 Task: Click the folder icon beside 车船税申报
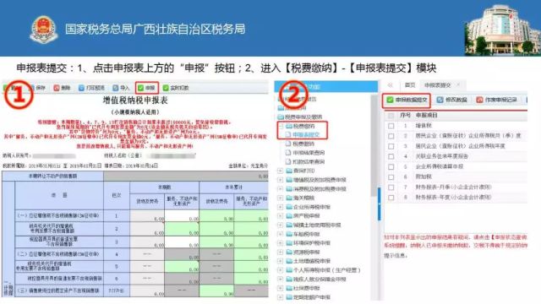click(289, 234)
